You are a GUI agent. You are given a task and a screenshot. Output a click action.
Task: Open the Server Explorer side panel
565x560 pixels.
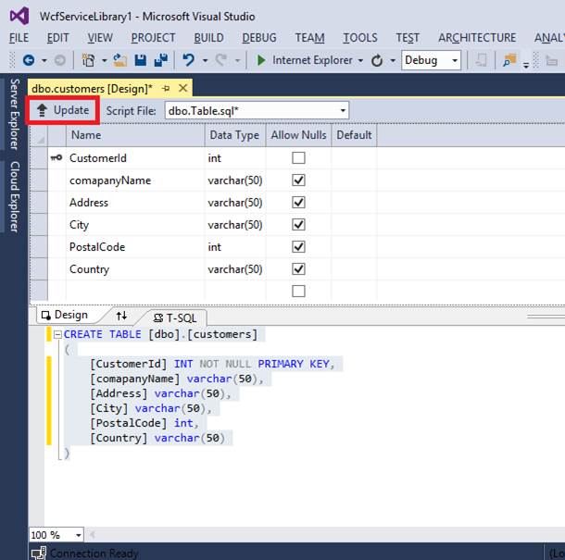click(14, 115)
